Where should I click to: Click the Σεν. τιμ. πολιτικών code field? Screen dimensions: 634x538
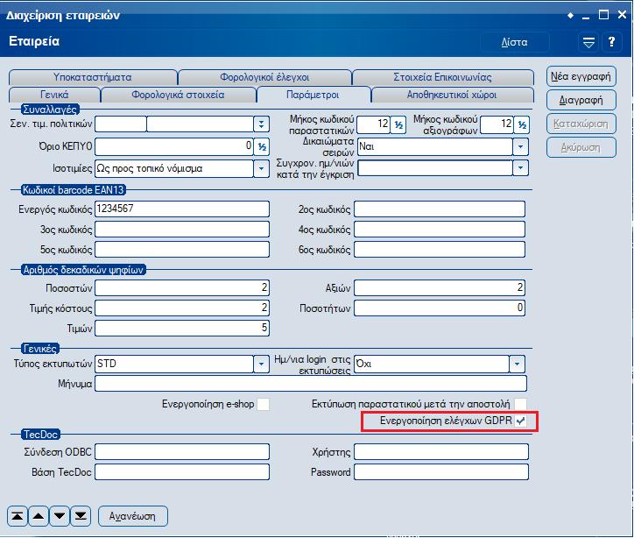pyautogui.click(x=121, y=124)
